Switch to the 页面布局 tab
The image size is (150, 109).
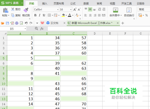click(x=59, y=4)
